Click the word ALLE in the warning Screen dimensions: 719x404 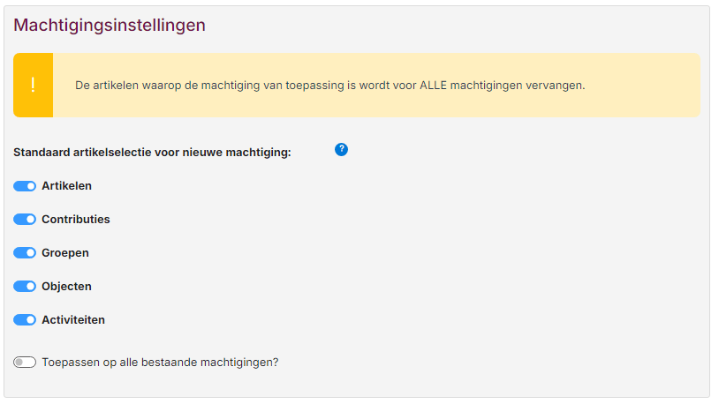(434, 86)
